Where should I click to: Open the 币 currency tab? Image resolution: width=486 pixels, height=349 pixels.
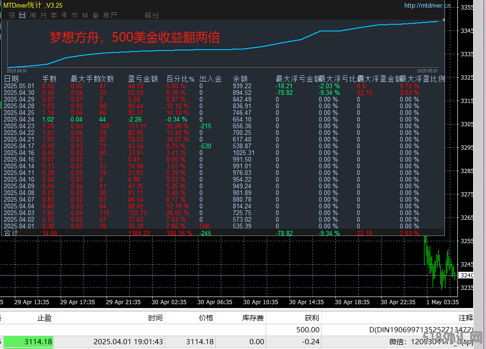(x=75, y=15)
